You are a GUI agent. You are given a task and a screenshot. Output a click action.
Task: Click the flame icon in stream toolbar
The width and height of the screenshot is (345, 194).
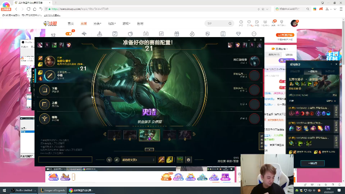point(192,34)
